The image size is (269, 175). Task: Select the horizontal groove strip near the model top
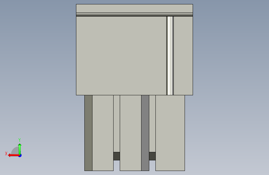135,14
